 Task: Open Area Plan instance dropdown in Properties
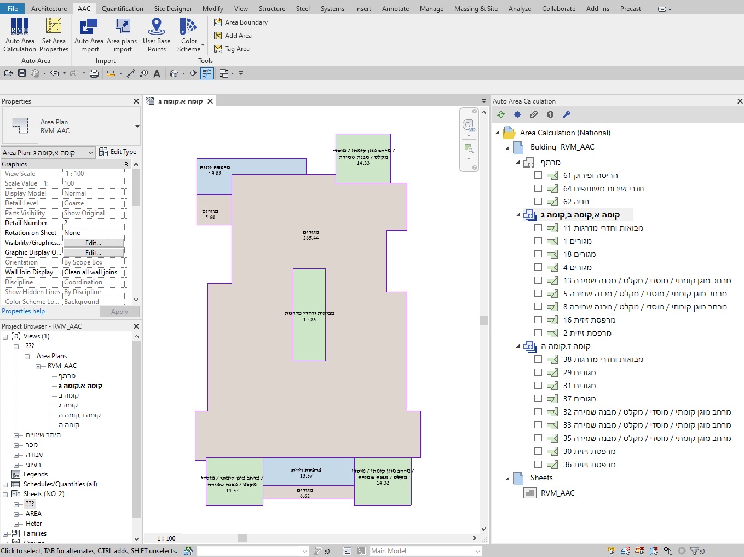[48, 153]
